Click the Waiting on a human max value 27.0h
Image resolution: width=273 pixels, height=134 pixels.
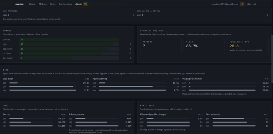tap(265, 90)
